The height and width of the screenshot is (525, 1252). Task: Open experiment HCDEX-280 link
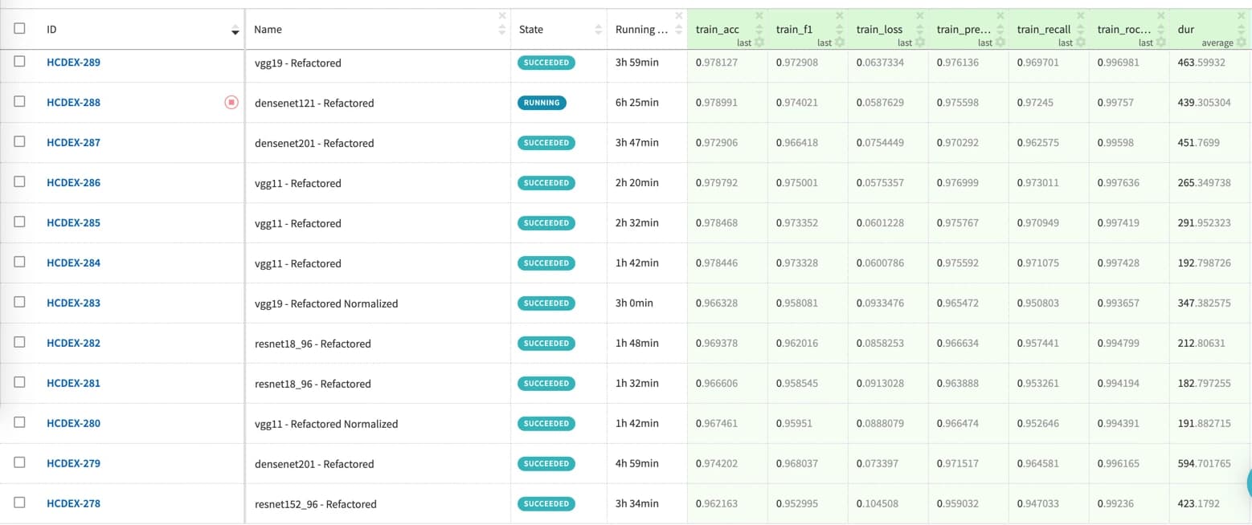[x=74, y=423]
